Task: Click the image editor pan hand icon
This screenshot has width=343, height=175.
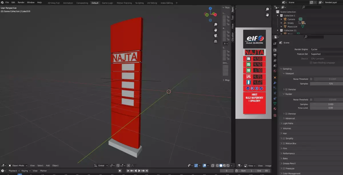Action: click(267, 15)
